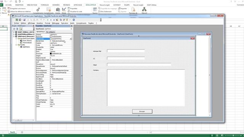This screenshot has height=137, width=244.
Task: Click the Macros icon in Excel ribbon
Action: click(x=4, y=10)
